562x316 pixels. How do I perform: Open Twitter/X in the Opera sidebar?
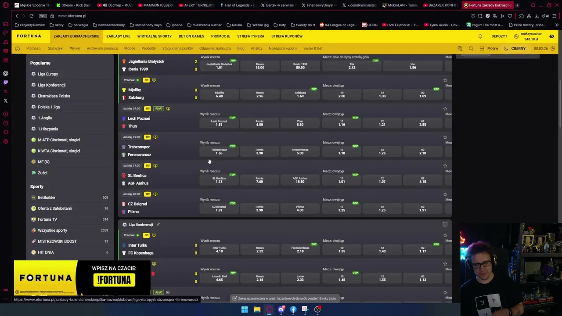[6, 101]
